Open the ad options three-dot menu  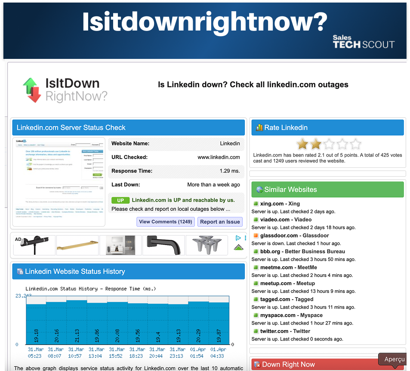point(245,238)
